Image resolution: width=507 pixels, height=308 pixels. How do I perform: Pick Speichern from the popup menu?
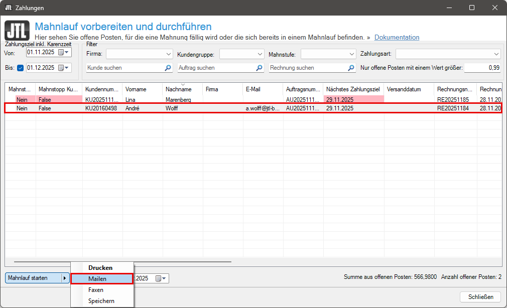pyautogui.click(x=102, y=301)
